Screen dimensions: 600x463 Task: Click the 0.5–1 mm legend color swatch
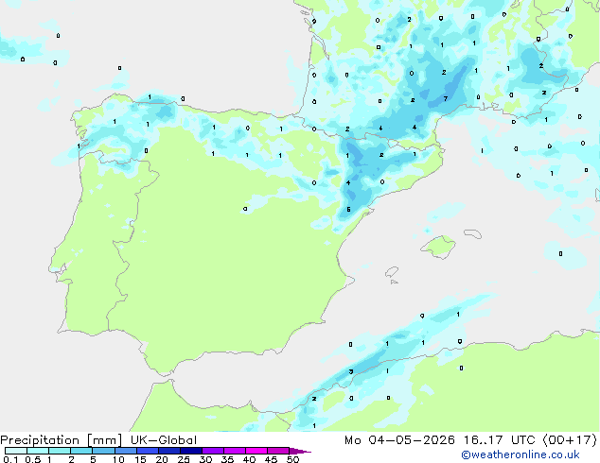tap(38, 451)
